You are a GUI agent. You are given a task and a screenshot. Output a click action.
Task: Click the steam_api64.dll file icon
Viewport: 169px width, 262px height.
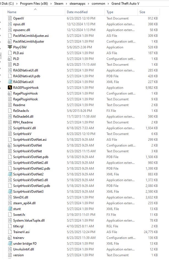[x=10, y=203]
